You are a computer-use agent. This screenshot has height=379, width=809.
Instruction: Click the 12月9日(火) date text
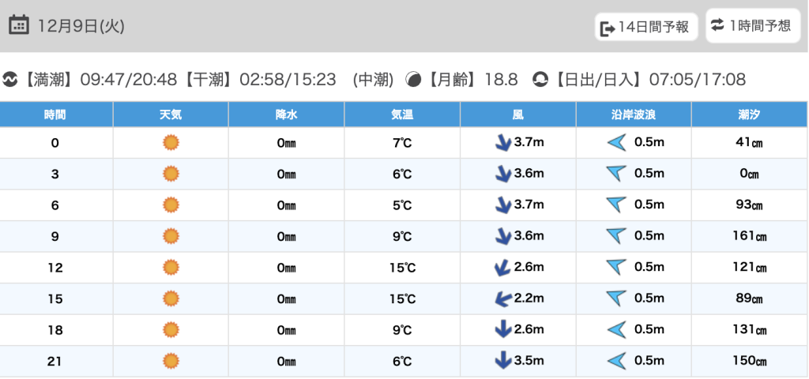click(81, 26)
